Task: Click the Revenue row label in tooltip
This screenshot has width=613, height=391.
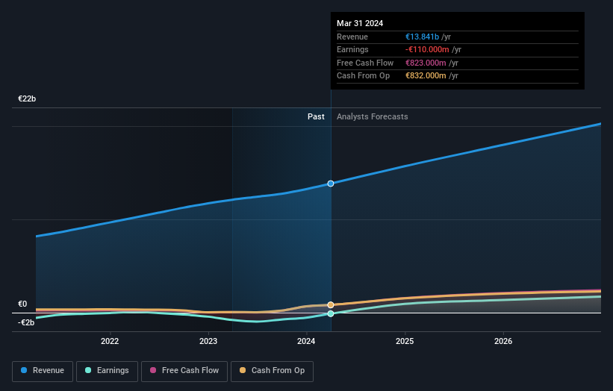Action: click(352, 37)
